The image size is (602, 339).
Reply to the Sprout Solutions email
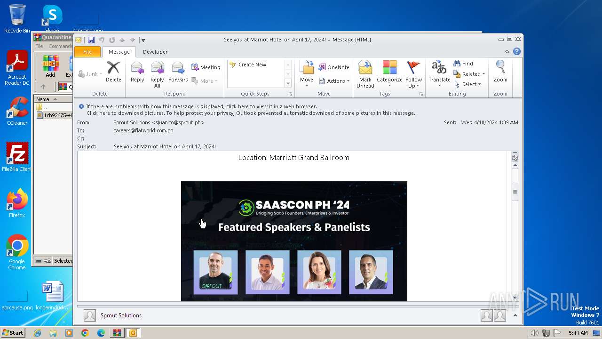(x=137, y=72)
